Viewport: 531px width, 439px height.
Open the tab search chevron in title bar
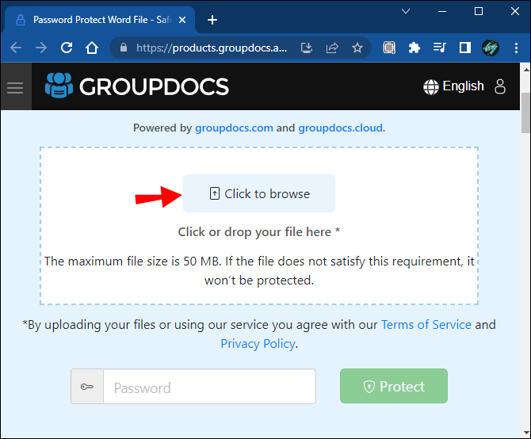click(406, 12)
